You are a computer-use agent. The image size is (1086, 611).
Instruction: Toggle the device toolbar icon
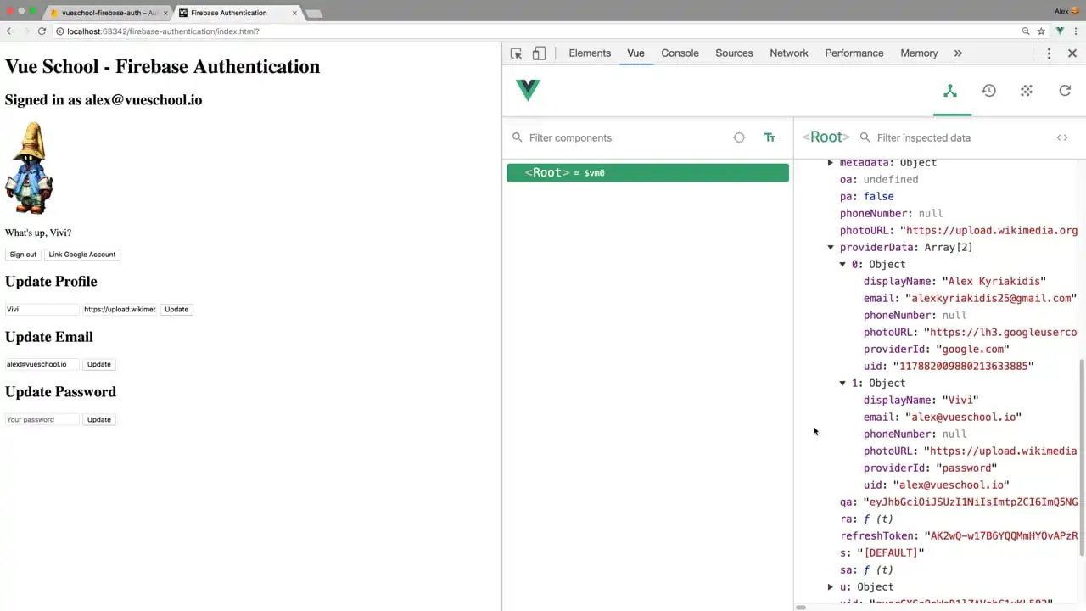tap(539, 53)
